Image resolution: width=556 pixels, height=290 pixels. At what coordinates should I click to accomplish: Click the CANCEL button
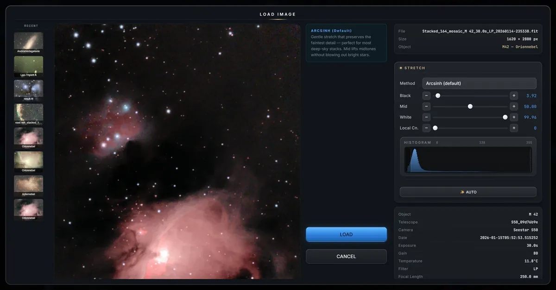(x=346, y=256)
